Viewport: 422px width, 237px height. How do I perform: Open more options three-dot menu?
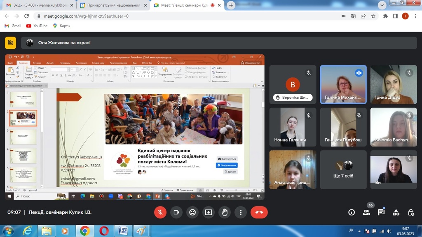pos(241,212)
